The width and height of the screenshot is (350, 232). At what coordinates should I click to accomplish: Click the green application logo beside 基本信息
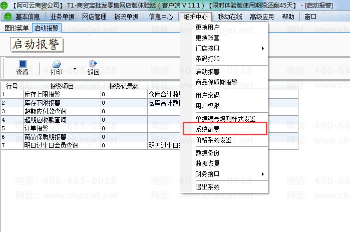[8, 17]
